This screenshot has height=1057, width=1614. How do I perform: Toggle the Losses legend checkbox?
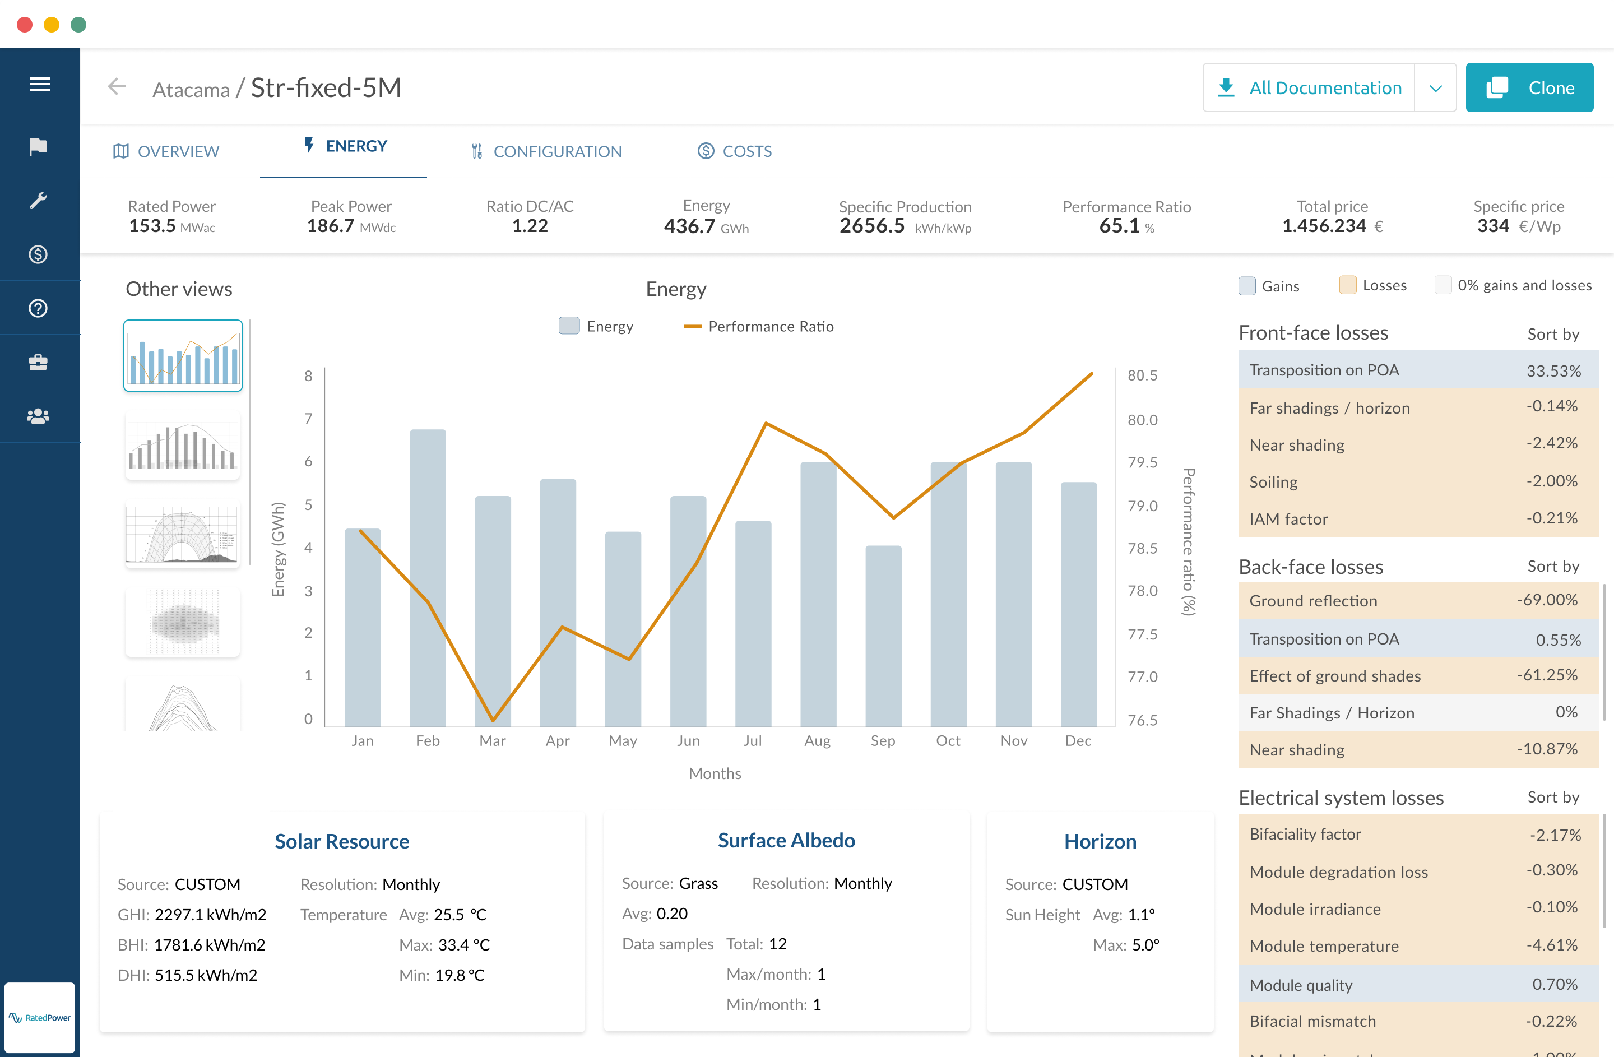pos(1347,285)
